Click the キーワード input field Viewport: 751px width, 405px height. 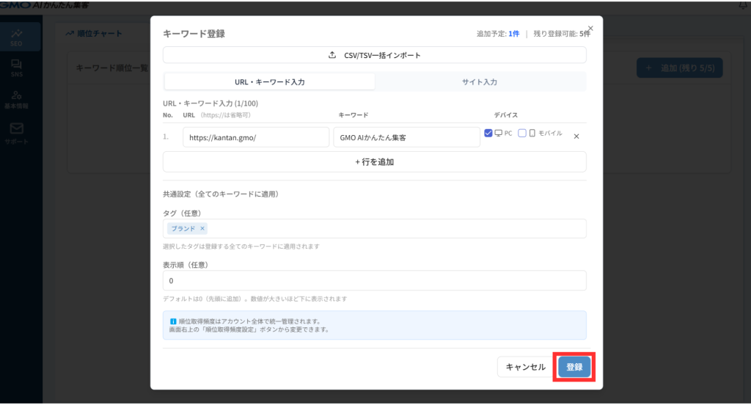[x=406, y=137]
